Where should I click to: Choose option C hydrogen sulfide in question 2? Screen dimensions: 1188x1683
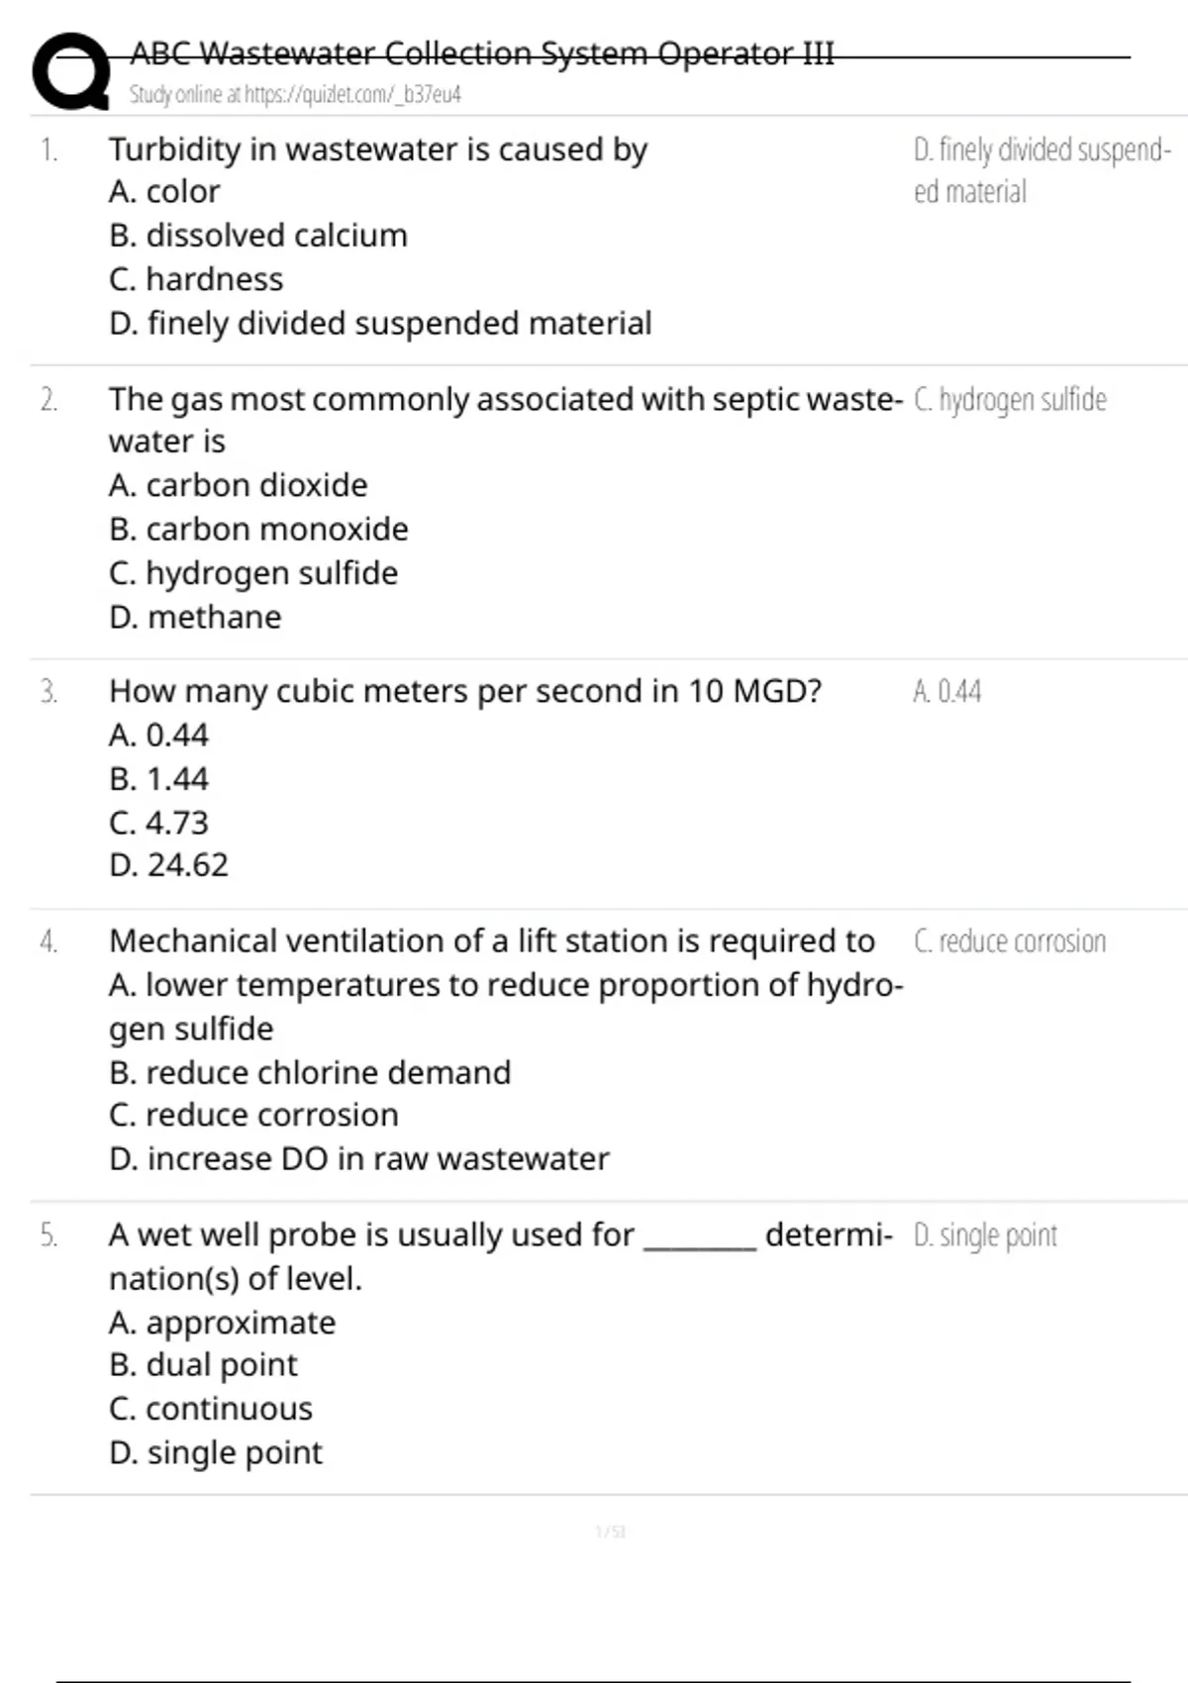pyautogui.click(x=253, y=573)
